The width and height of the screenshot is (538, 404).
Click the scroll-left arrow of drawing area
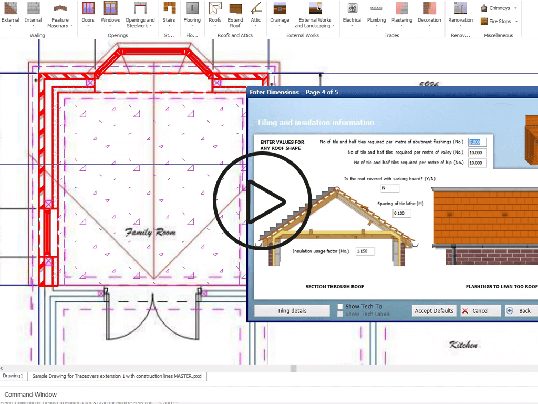coord(2,368)
